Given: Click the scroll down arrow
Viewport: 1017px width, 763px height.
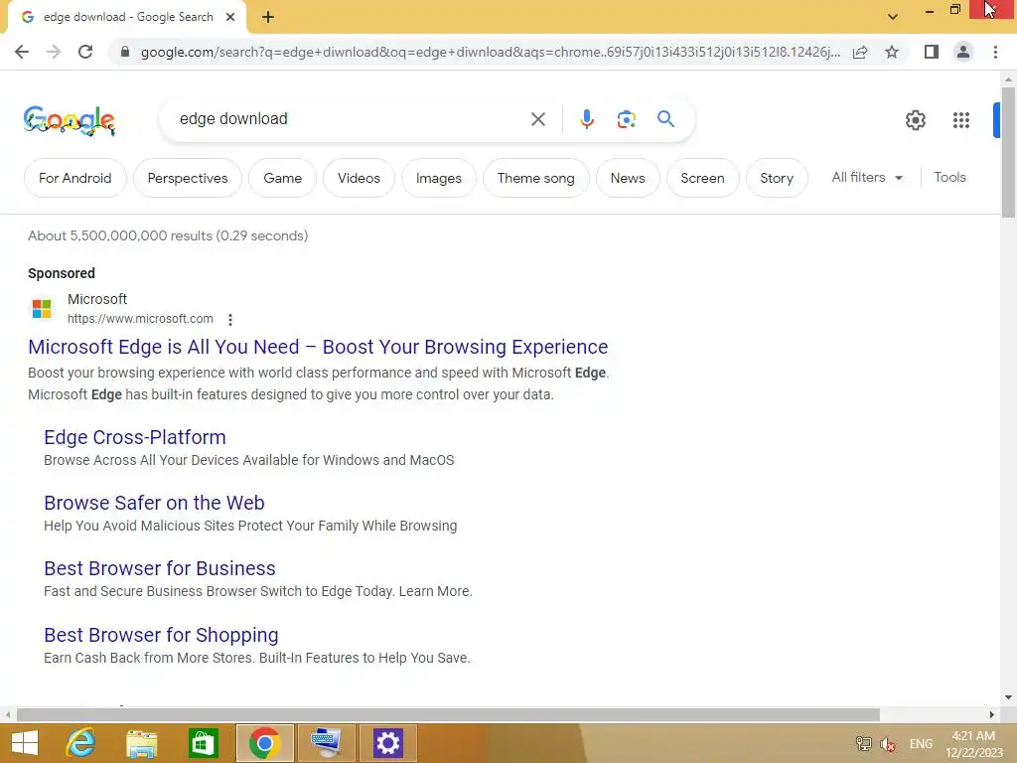Looking at the screenshot, I should tap(1008, 697).
